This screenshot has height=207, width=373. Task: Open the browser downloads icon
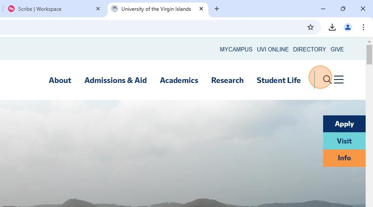click(332, 27)
